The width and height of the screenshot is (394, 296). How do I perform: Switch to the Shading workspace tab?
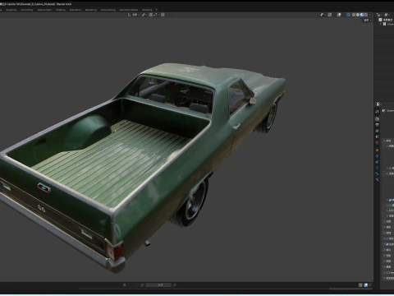[61, 10]
